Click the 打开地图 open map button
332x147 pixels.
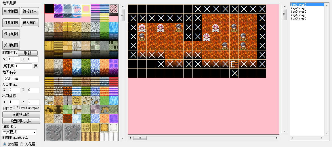click(11, 23)
